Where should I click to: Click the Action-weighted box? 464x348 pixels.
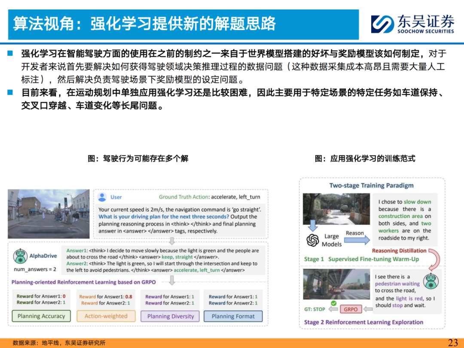pos(106,316)
